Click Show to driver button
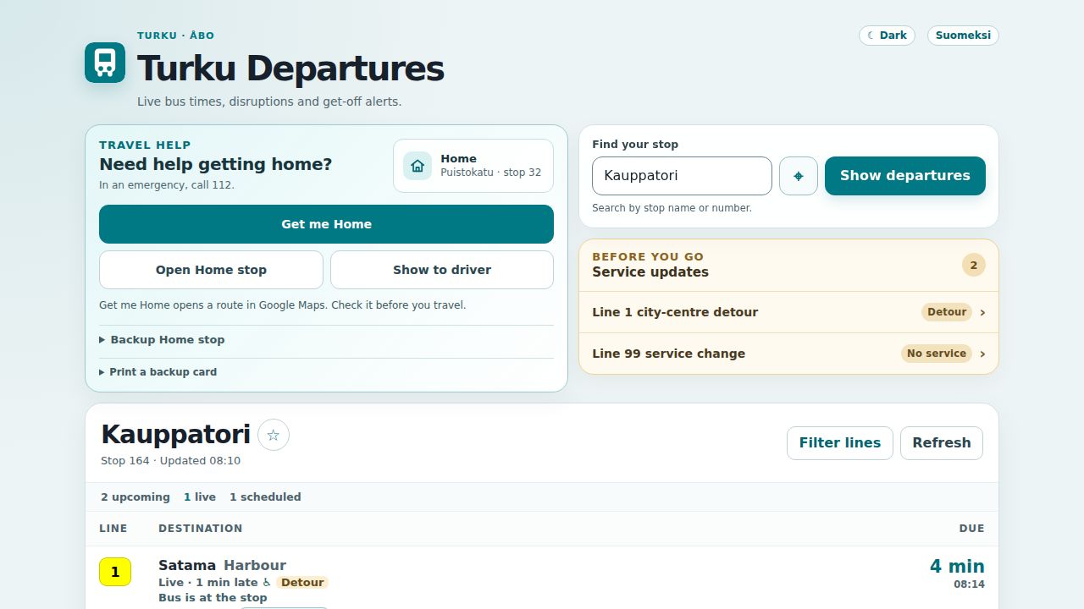Viewport: 1084px width, 609px height. (x=442, y=270)
